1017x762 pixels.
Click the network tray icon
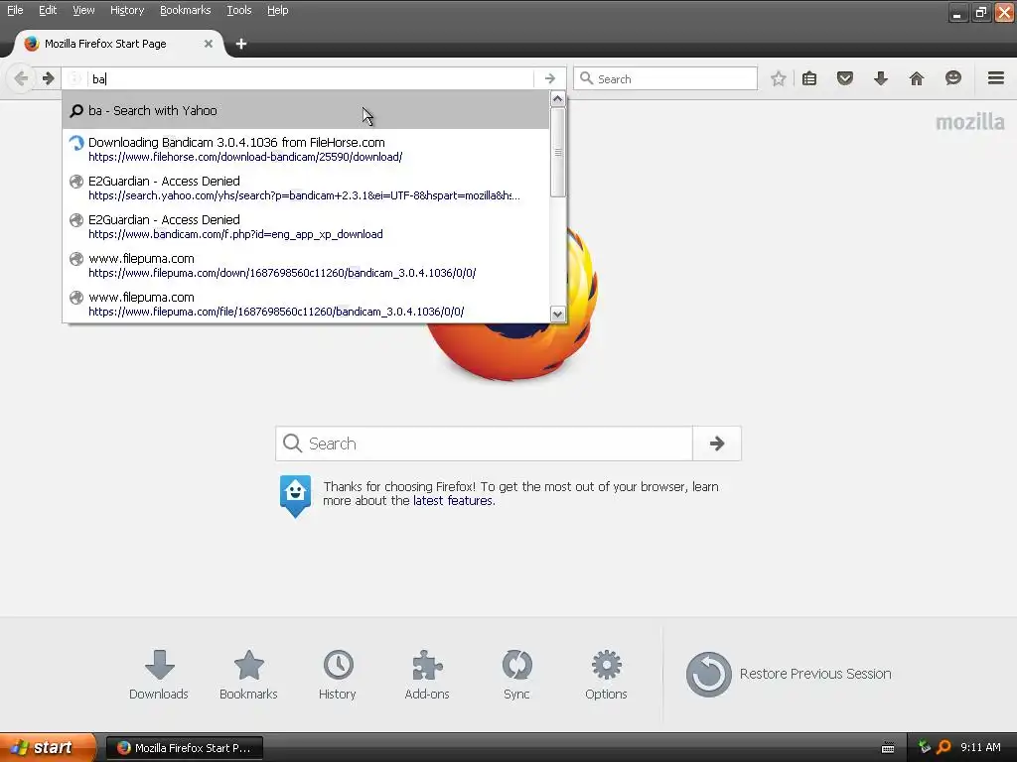pyautogui.click(x=925, y=748)
